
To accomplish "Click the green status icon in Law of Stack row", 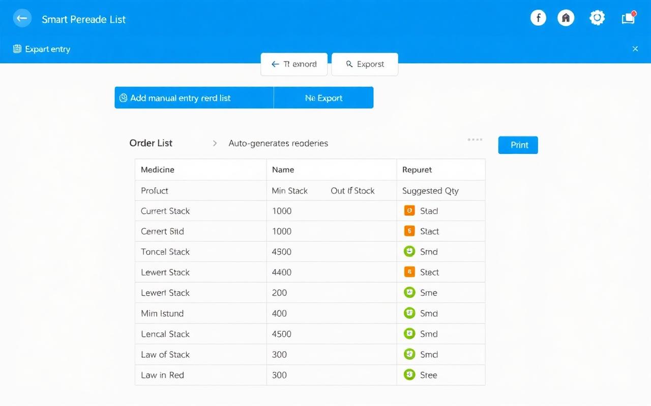I will click(409, 354).
